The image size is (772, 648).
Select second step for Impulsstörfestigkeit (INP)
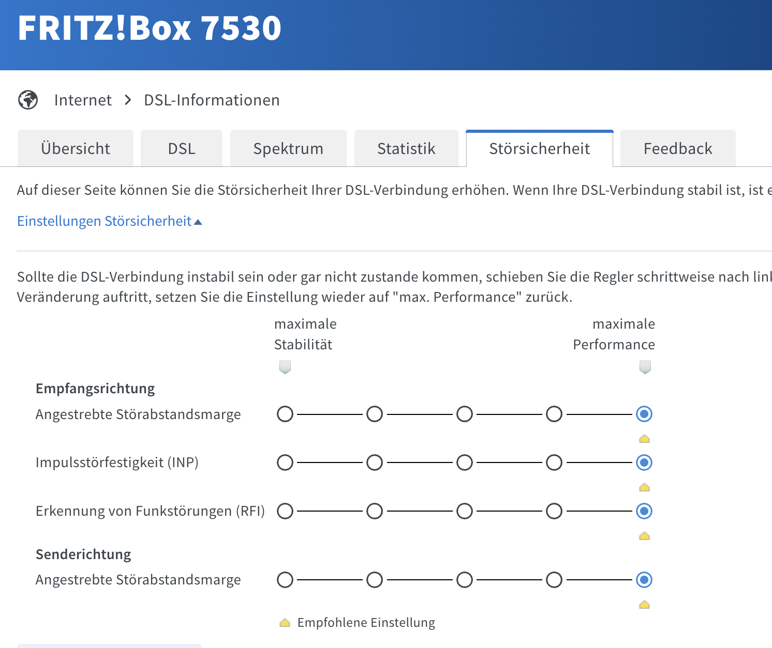[375, 462]
